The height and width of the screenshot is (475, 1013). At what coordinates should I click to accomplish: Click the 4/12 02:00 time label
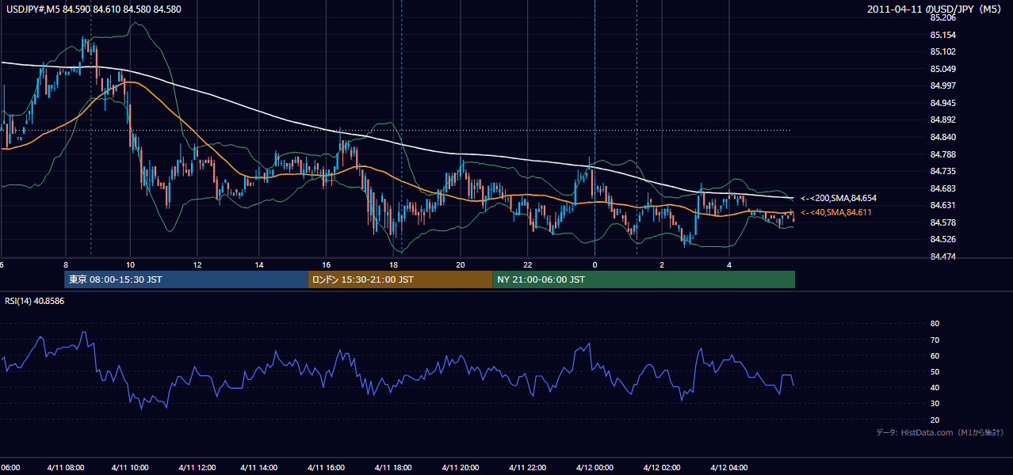tap(663, 468)
